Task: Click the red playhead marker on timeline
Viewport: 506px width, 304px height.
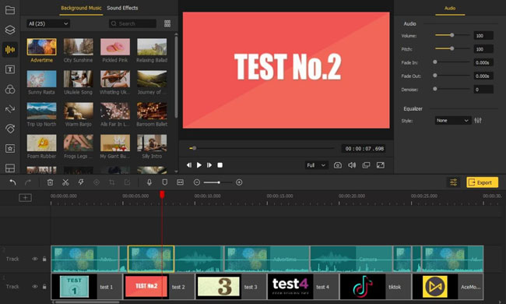Action: [162, 194]
